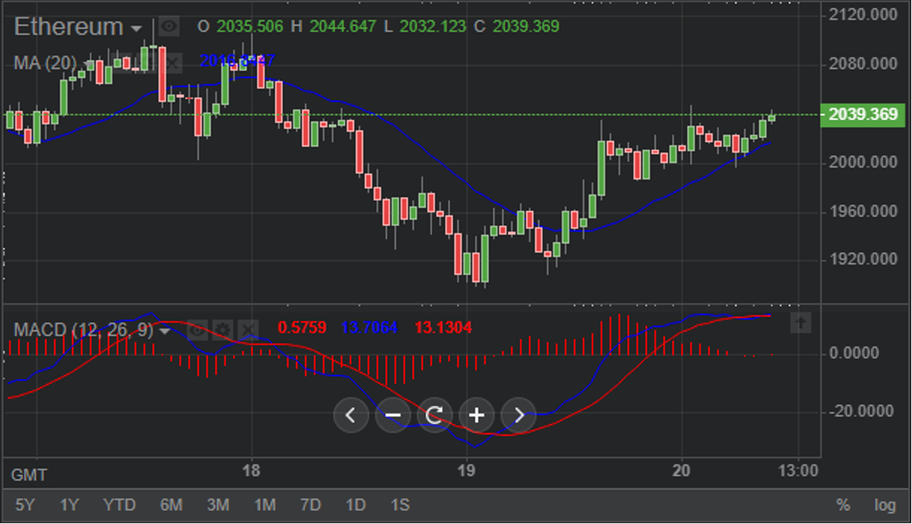Switch to the 1D time range
Screen dimensions: 912x524
pos(356,505)
